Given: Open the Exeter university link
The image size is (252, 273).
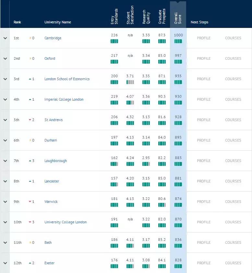Looking at the screenshot, I should coord(49,263).
